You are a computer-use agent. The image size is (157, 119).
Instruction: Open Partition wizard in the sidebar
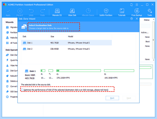point(12,33)
